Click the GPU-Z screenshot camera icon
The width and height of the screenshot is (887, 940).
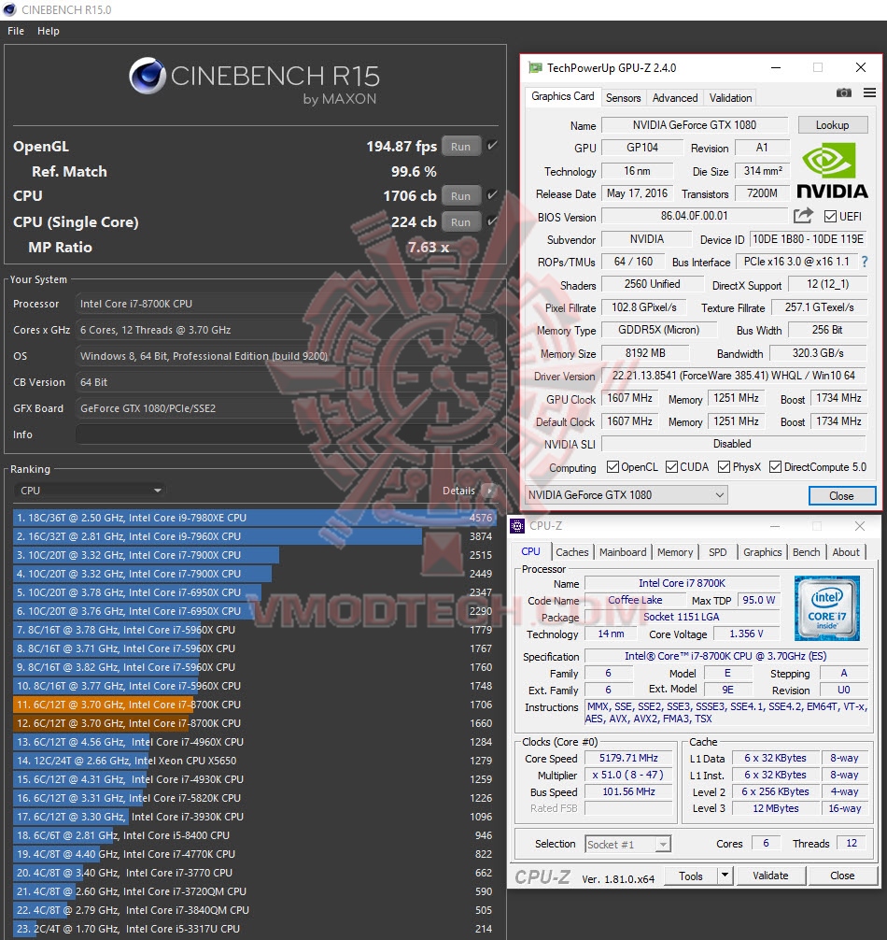pos(843,93)
